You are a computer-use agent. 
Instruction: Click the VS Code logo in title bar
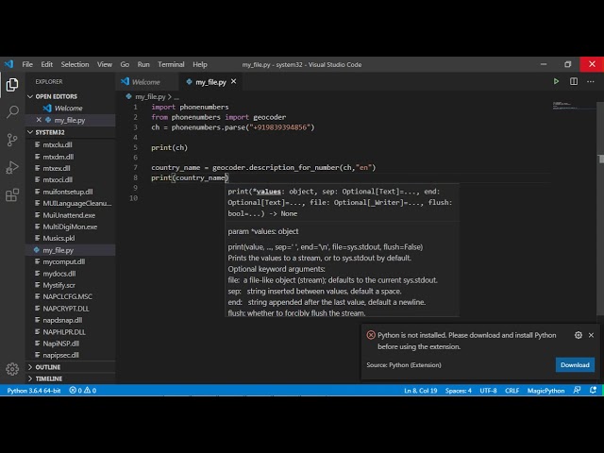tap(8, 64)
